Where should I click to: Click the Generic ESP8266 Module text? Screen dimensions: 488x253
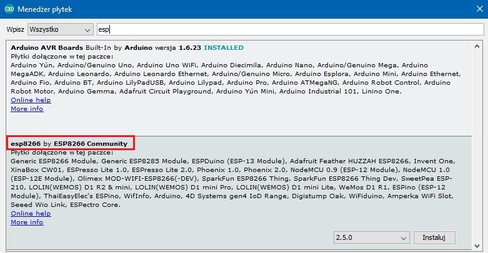(54, 161)
